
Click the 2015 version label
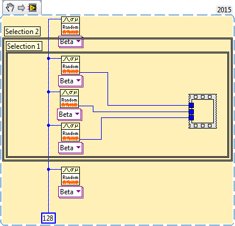tap(224, 9)
